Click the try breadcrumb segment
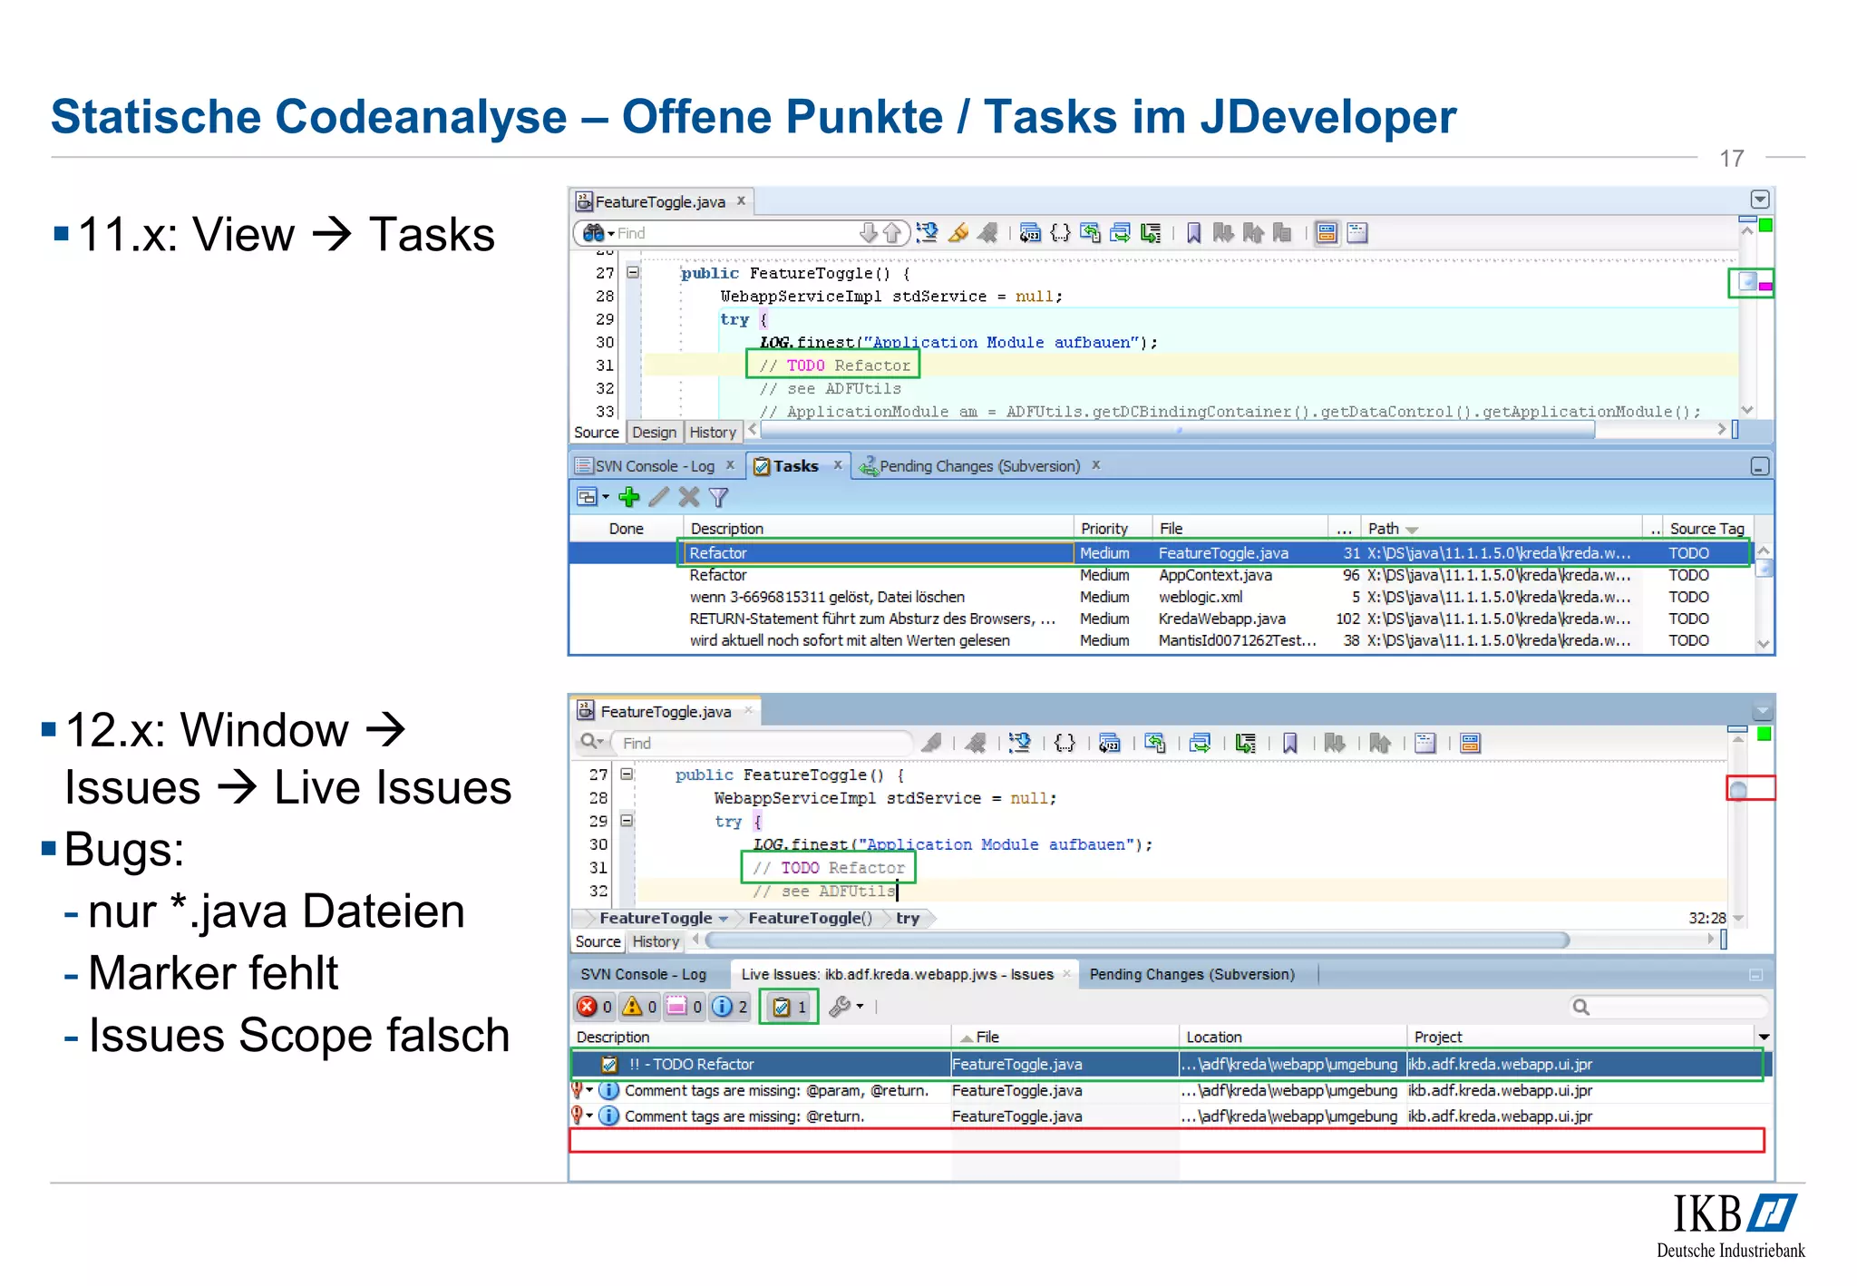1857x1286 pixels. (x=908, y=918)
